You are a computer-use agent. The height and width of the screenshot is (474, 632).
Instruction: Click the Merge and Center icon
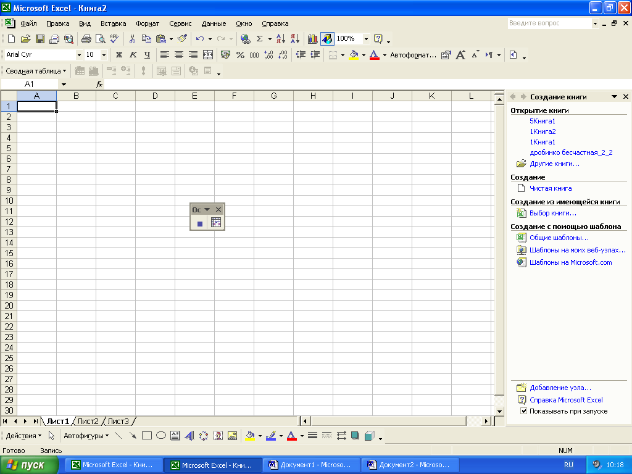point(208,55)
